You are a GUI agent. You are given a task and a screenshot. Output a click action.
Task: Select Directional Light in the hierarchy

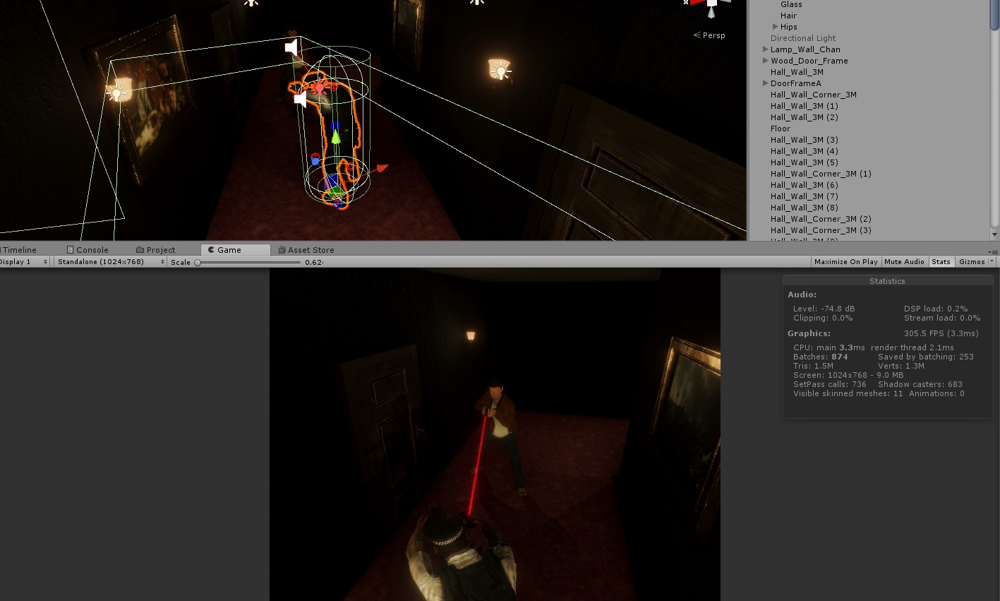point(802,37)
